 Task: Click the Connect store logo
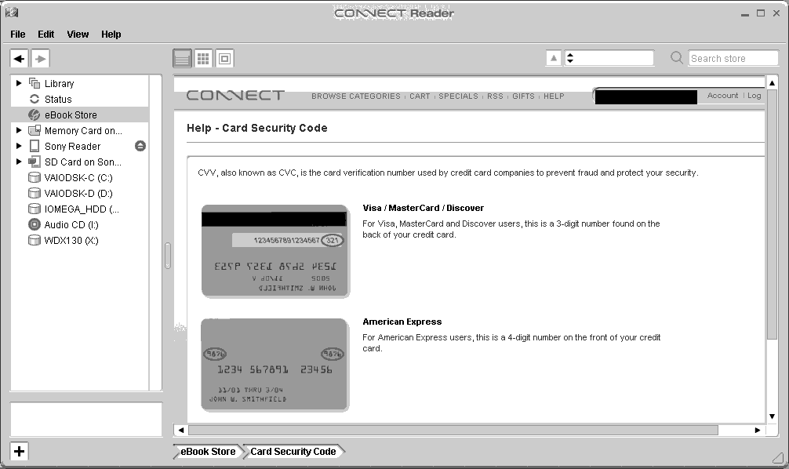(x=235, y=95)
